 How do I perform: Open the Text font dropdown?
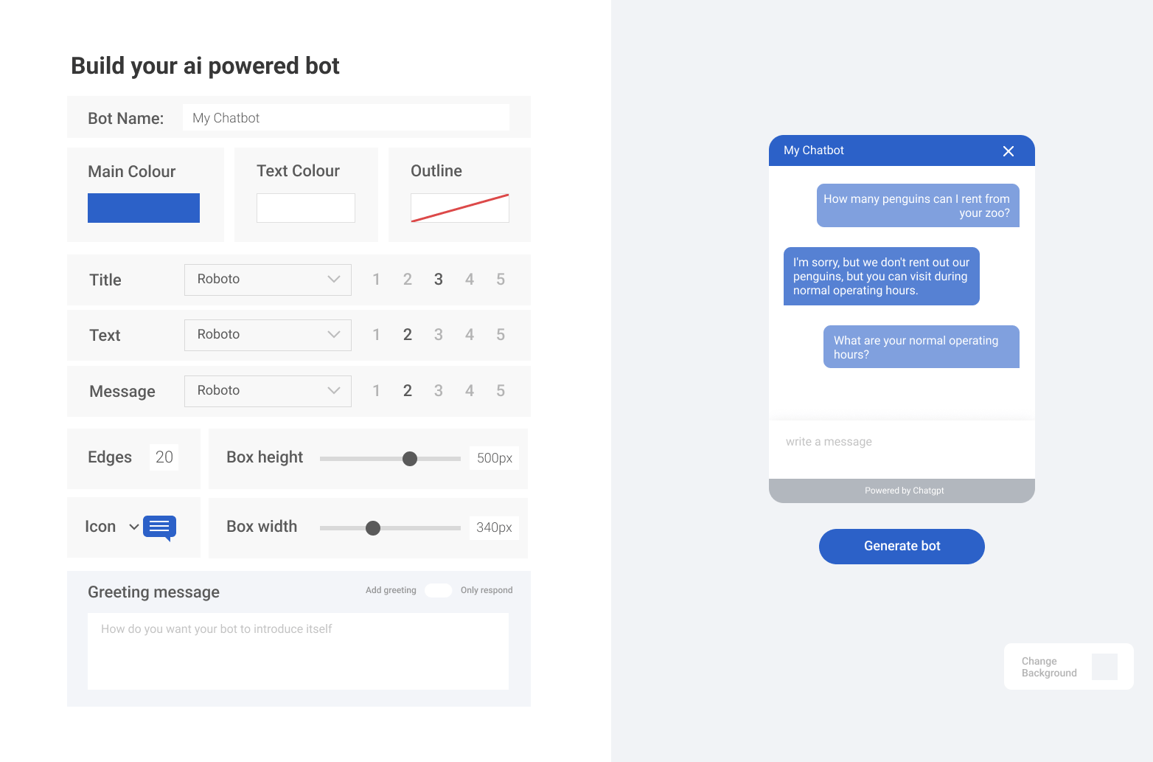(x=268, y=335)
